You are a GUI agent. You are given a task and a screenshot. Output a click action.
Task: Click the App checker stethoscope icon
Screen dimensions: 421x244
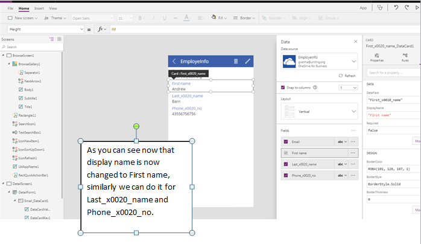click(x=379, y=7)
